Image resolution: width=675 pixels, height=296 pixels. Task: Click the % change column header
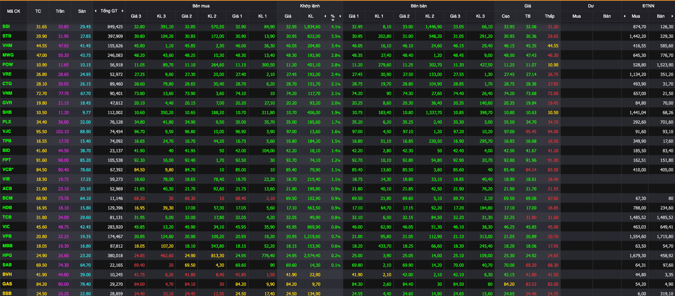coord(333,16)
